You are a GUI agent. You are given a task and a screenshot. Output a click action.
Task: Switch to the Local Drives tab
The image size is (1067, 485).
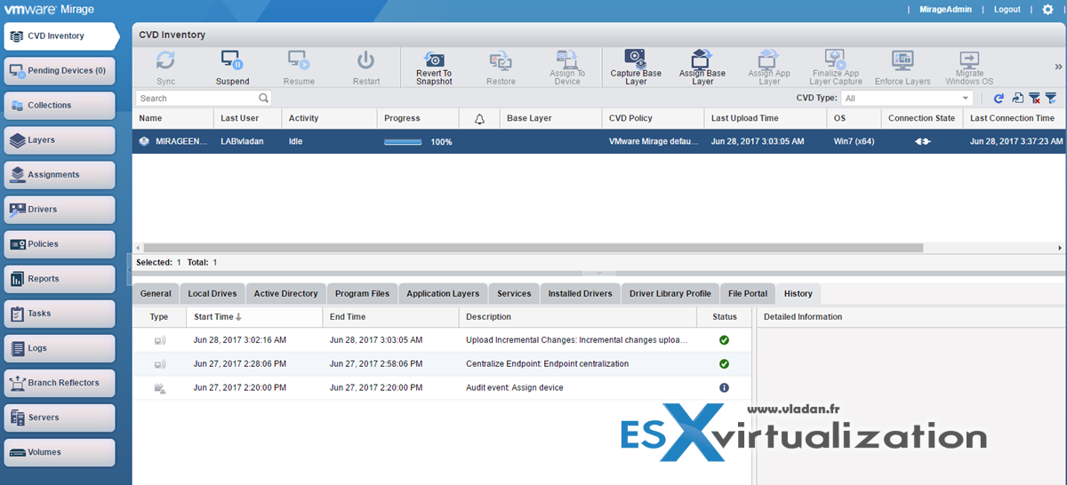(x=213, y=293)
